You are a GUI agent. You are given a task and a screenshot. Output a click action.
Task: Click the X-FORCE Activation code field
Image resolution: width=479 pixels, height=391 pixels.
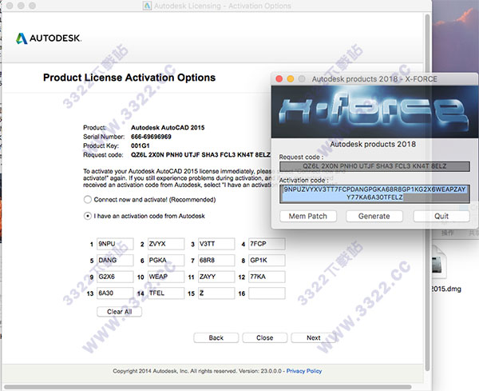pos(374,194)
